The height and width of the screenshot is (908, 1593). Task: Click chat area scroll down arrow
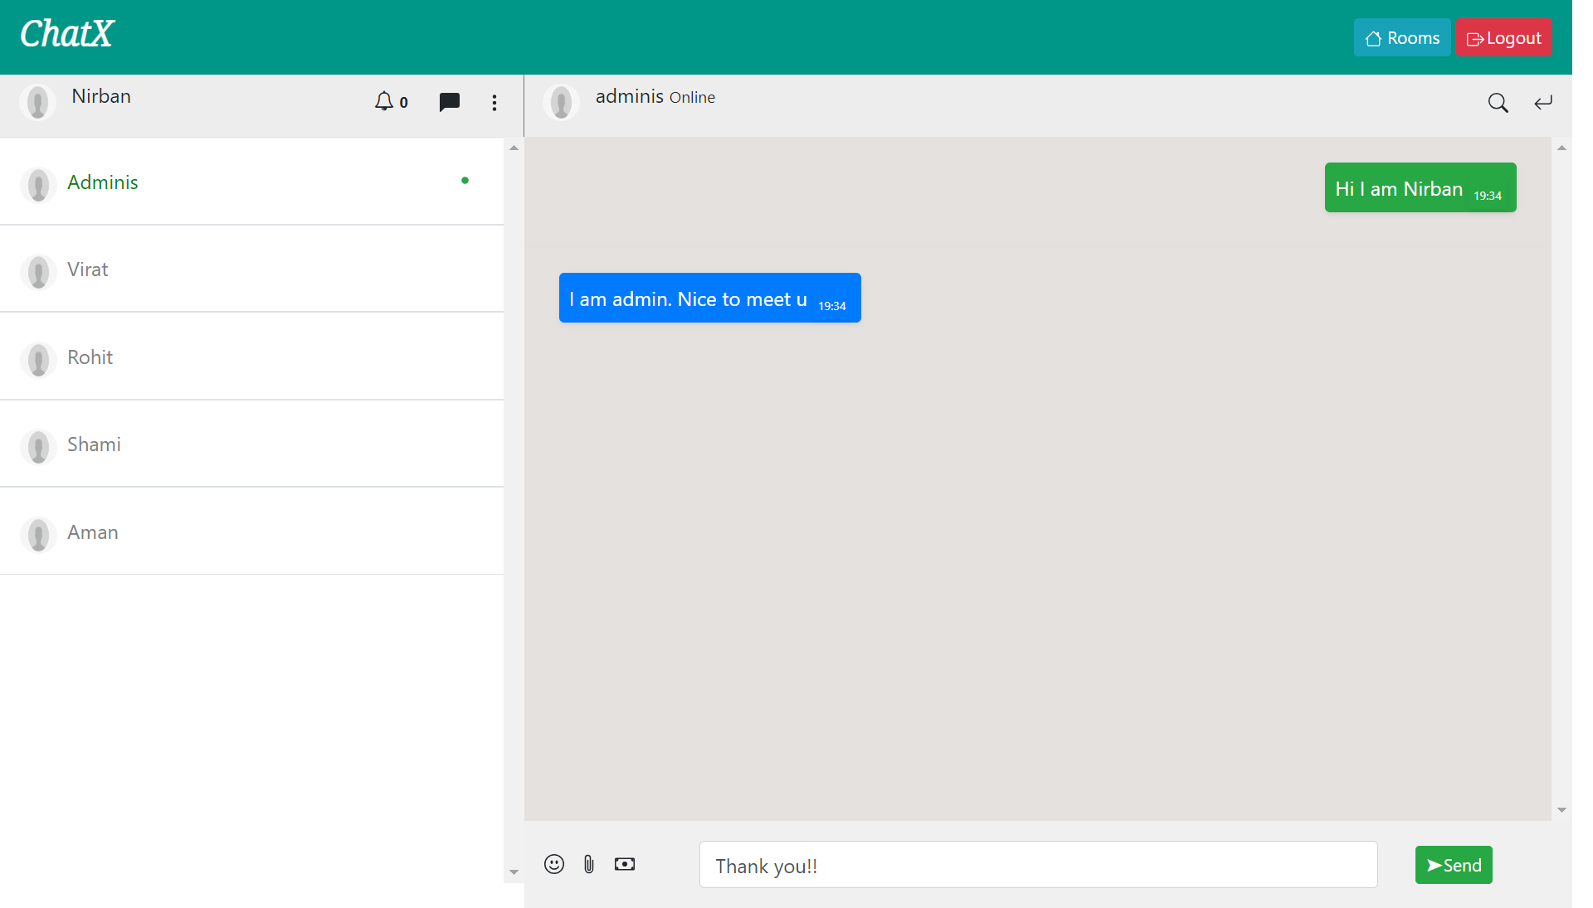click(x=1561, y=810)
